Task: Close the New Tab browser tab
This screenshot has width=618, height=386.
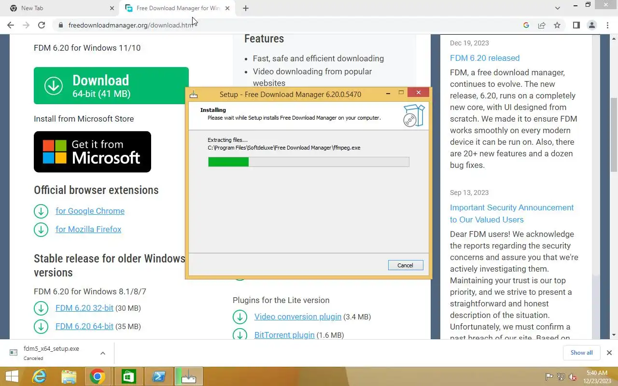Action: (112, 8)
